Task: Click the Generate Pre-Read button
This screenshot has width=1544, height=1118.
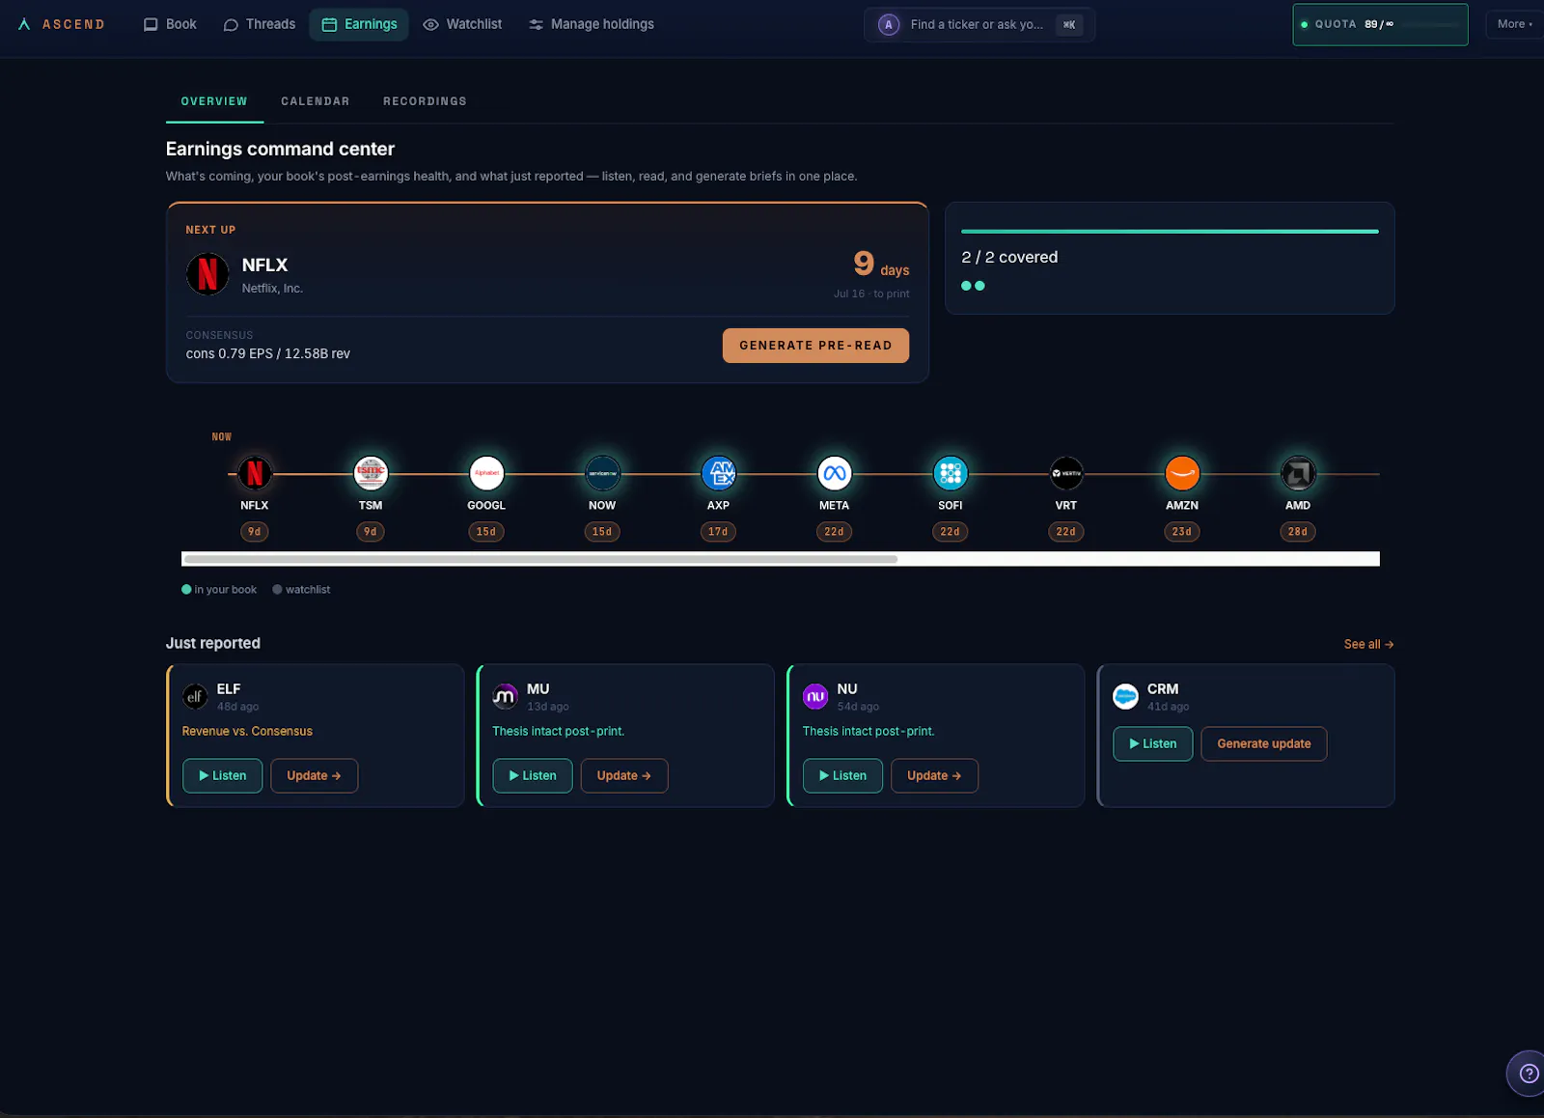Action: [x=815, y=346]
